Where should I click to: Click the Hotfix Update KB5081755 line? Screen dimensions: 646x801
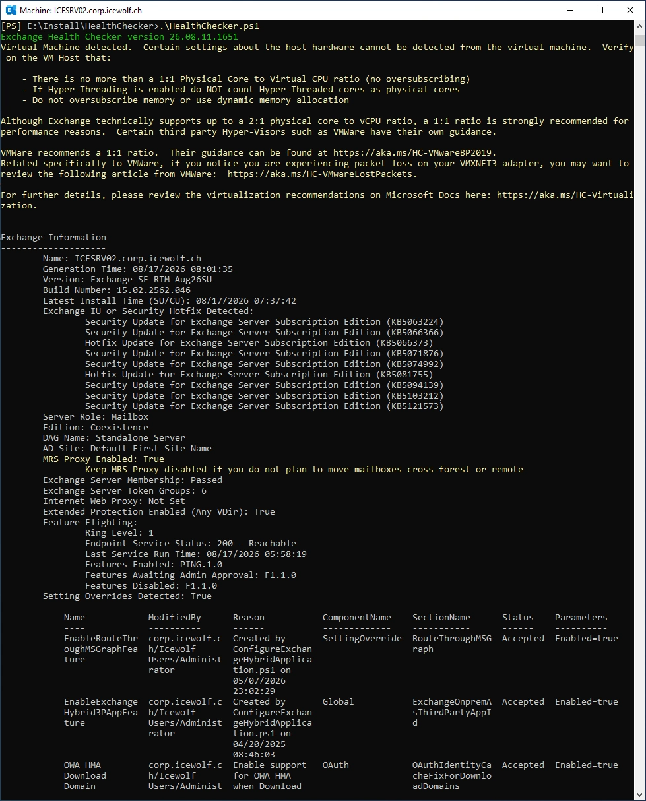(259, 375)
